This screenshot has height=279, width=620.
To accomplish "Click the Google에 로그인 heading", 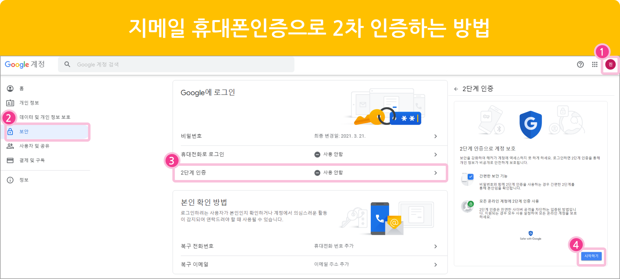I will pyautogui.click(x=208, y=92).
